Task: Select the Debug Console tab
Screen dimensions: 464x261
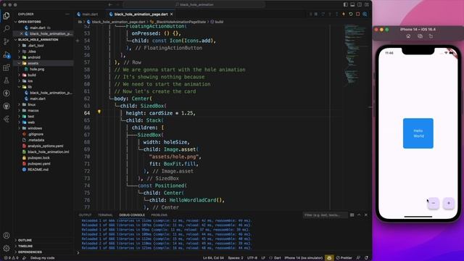Action: (132, 215)
